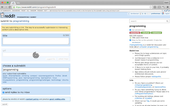170x106 pixels.
Task: Click the up-down arrows sort icon
Action: coord(163,11)
